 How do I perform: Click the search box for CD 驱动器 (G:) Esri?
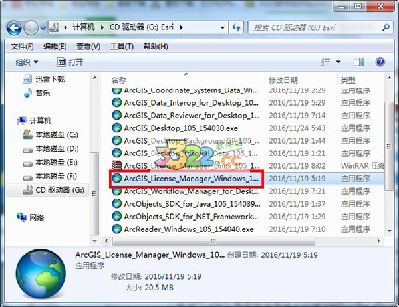click(315, 27)
